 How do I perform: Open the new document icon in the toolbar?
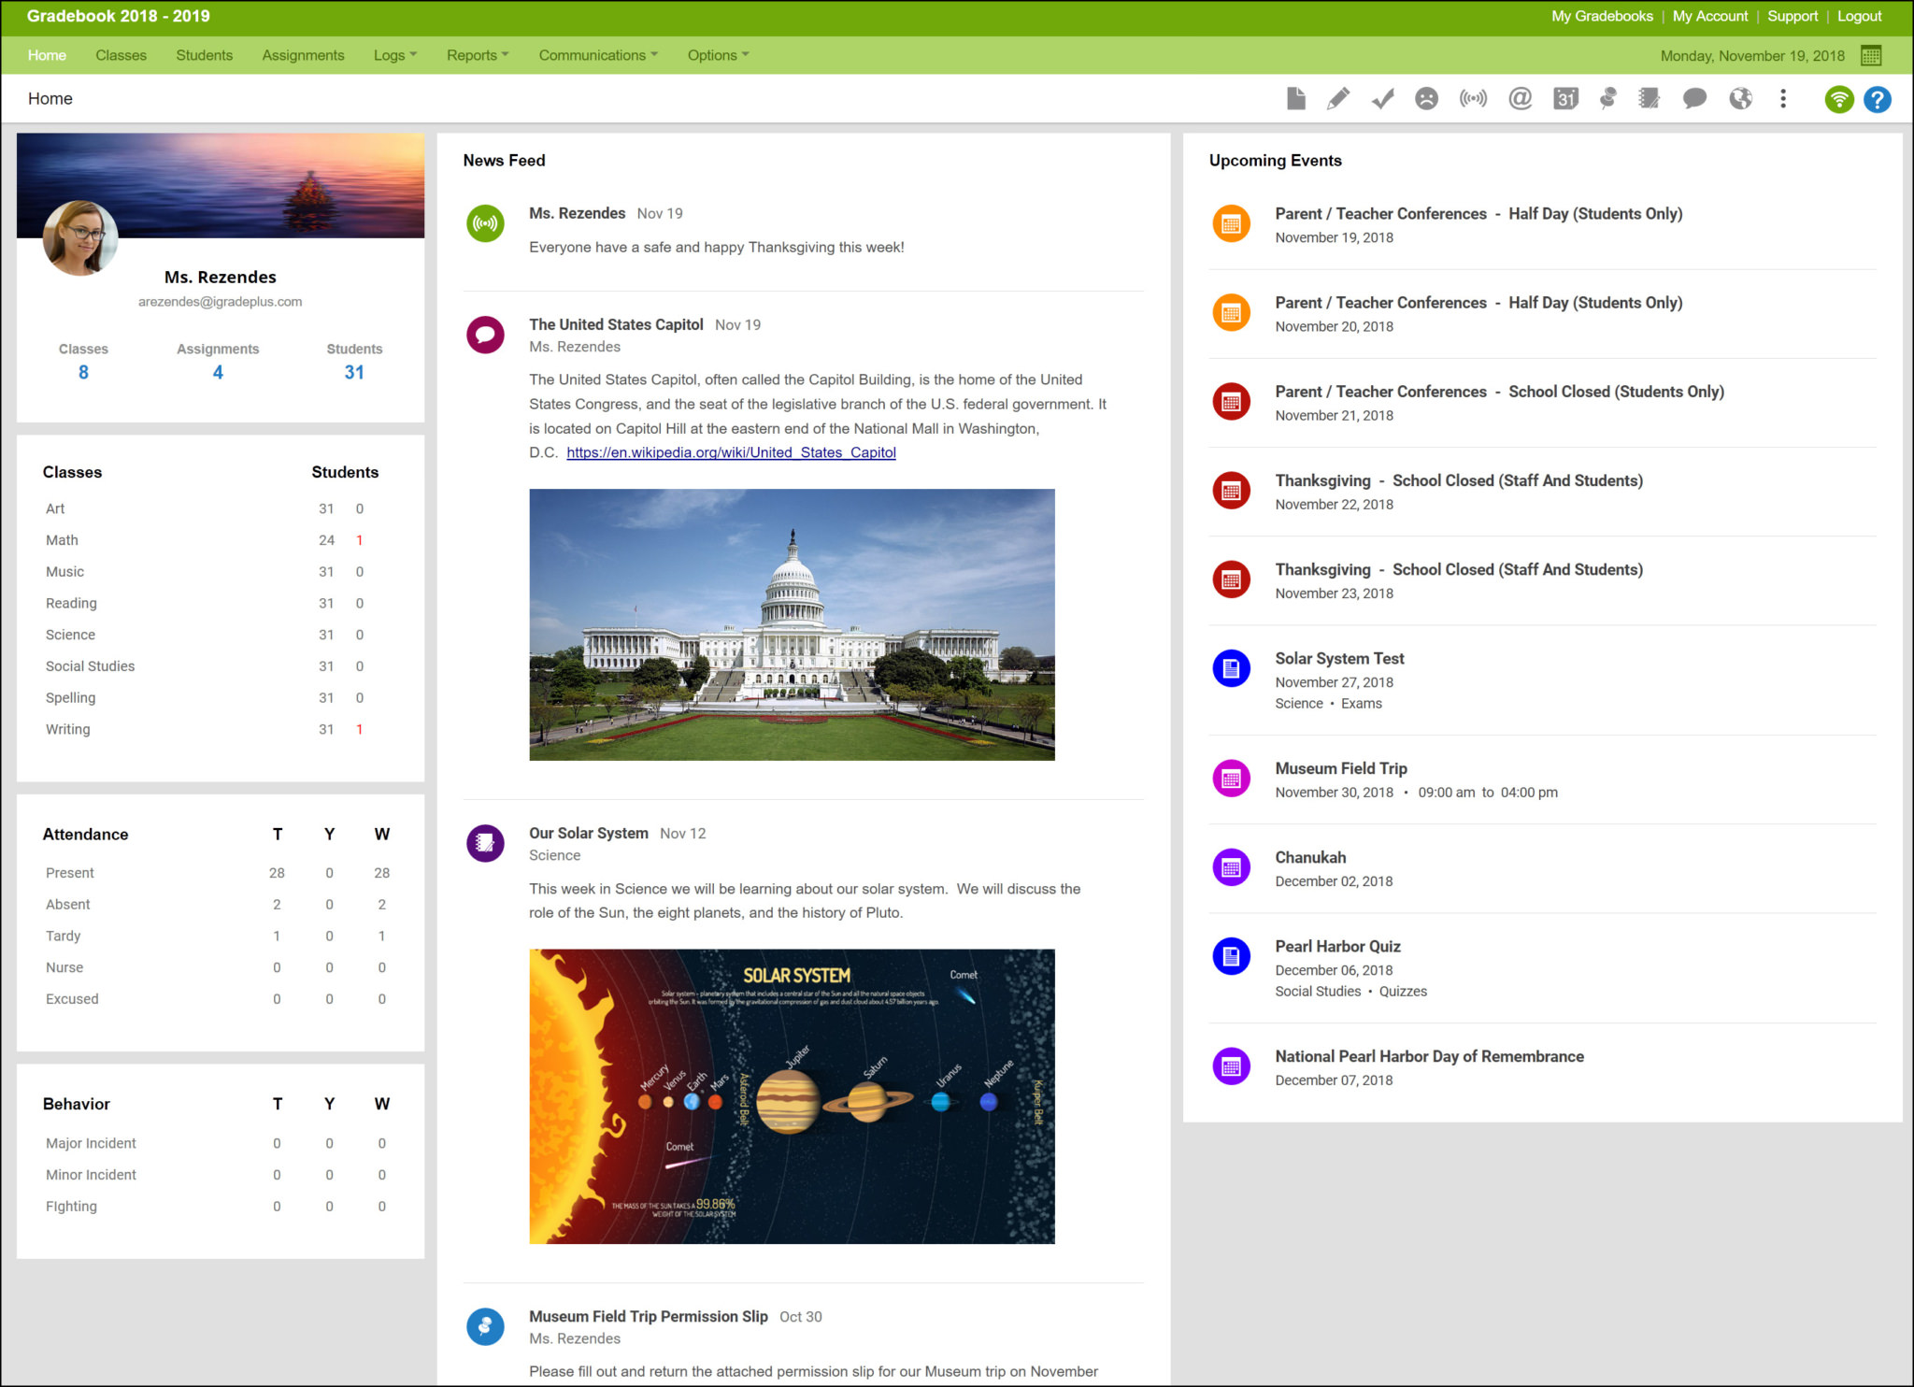tap(1296, 98)
